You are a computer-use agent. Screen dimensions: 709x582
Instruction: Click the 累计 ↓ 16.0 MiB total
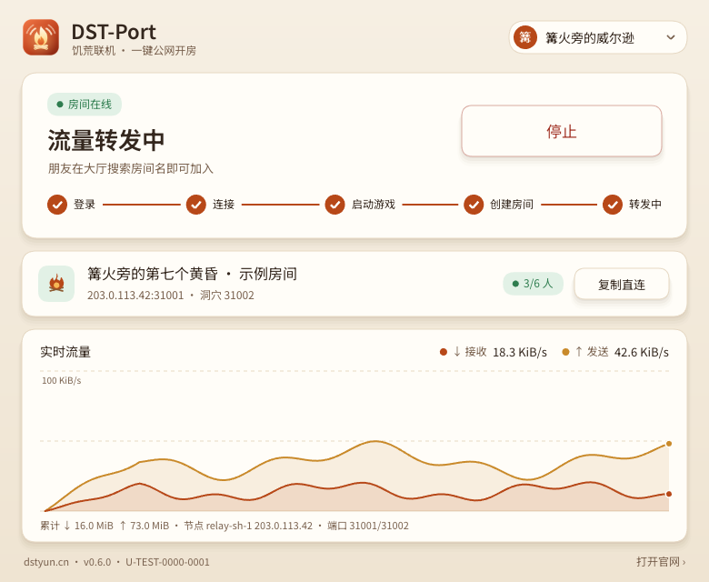(77, 526)
